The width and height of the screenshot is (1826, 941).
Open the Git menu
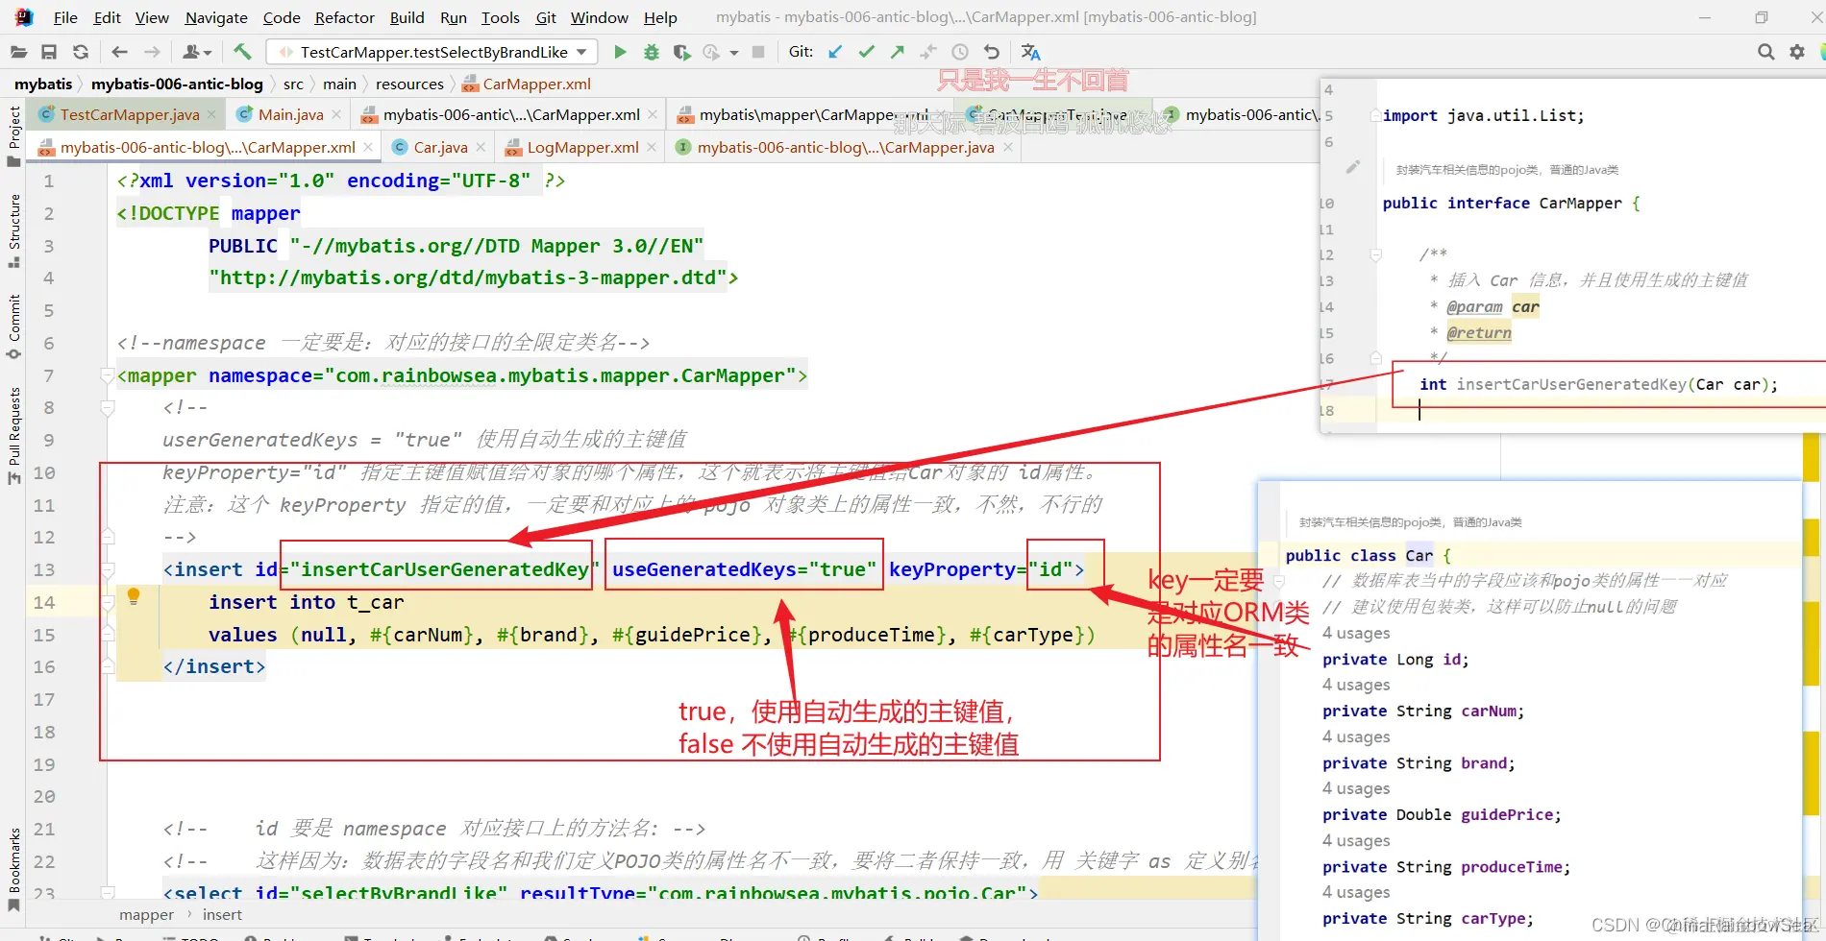click(x=546, y=17)
